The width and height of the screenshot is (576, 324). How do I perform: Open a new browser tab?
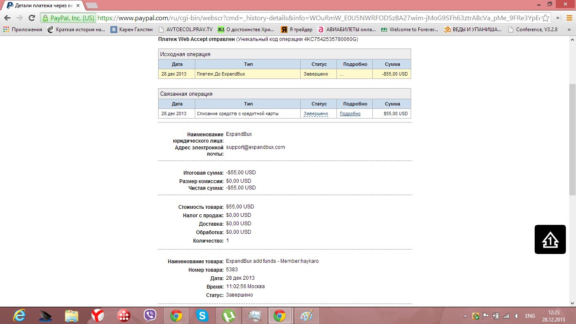point(92,5)
